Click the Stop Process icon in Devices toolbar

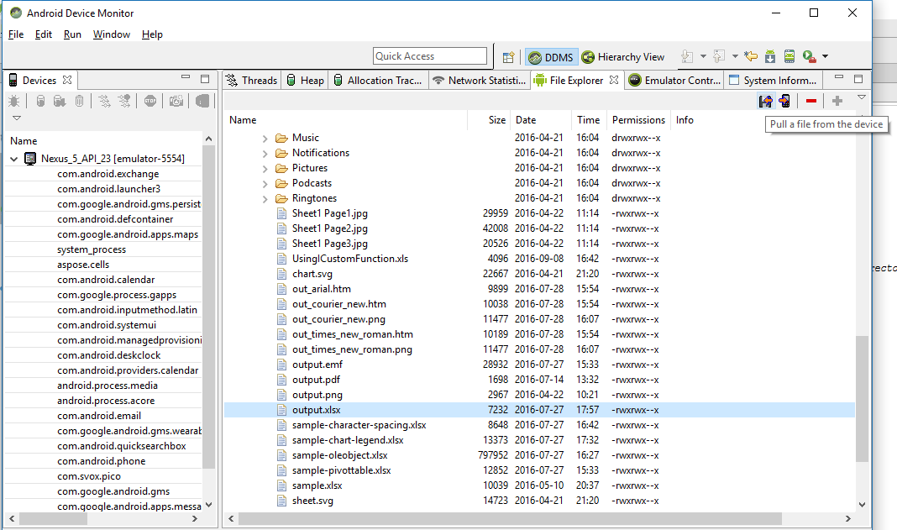coord(150,102)
